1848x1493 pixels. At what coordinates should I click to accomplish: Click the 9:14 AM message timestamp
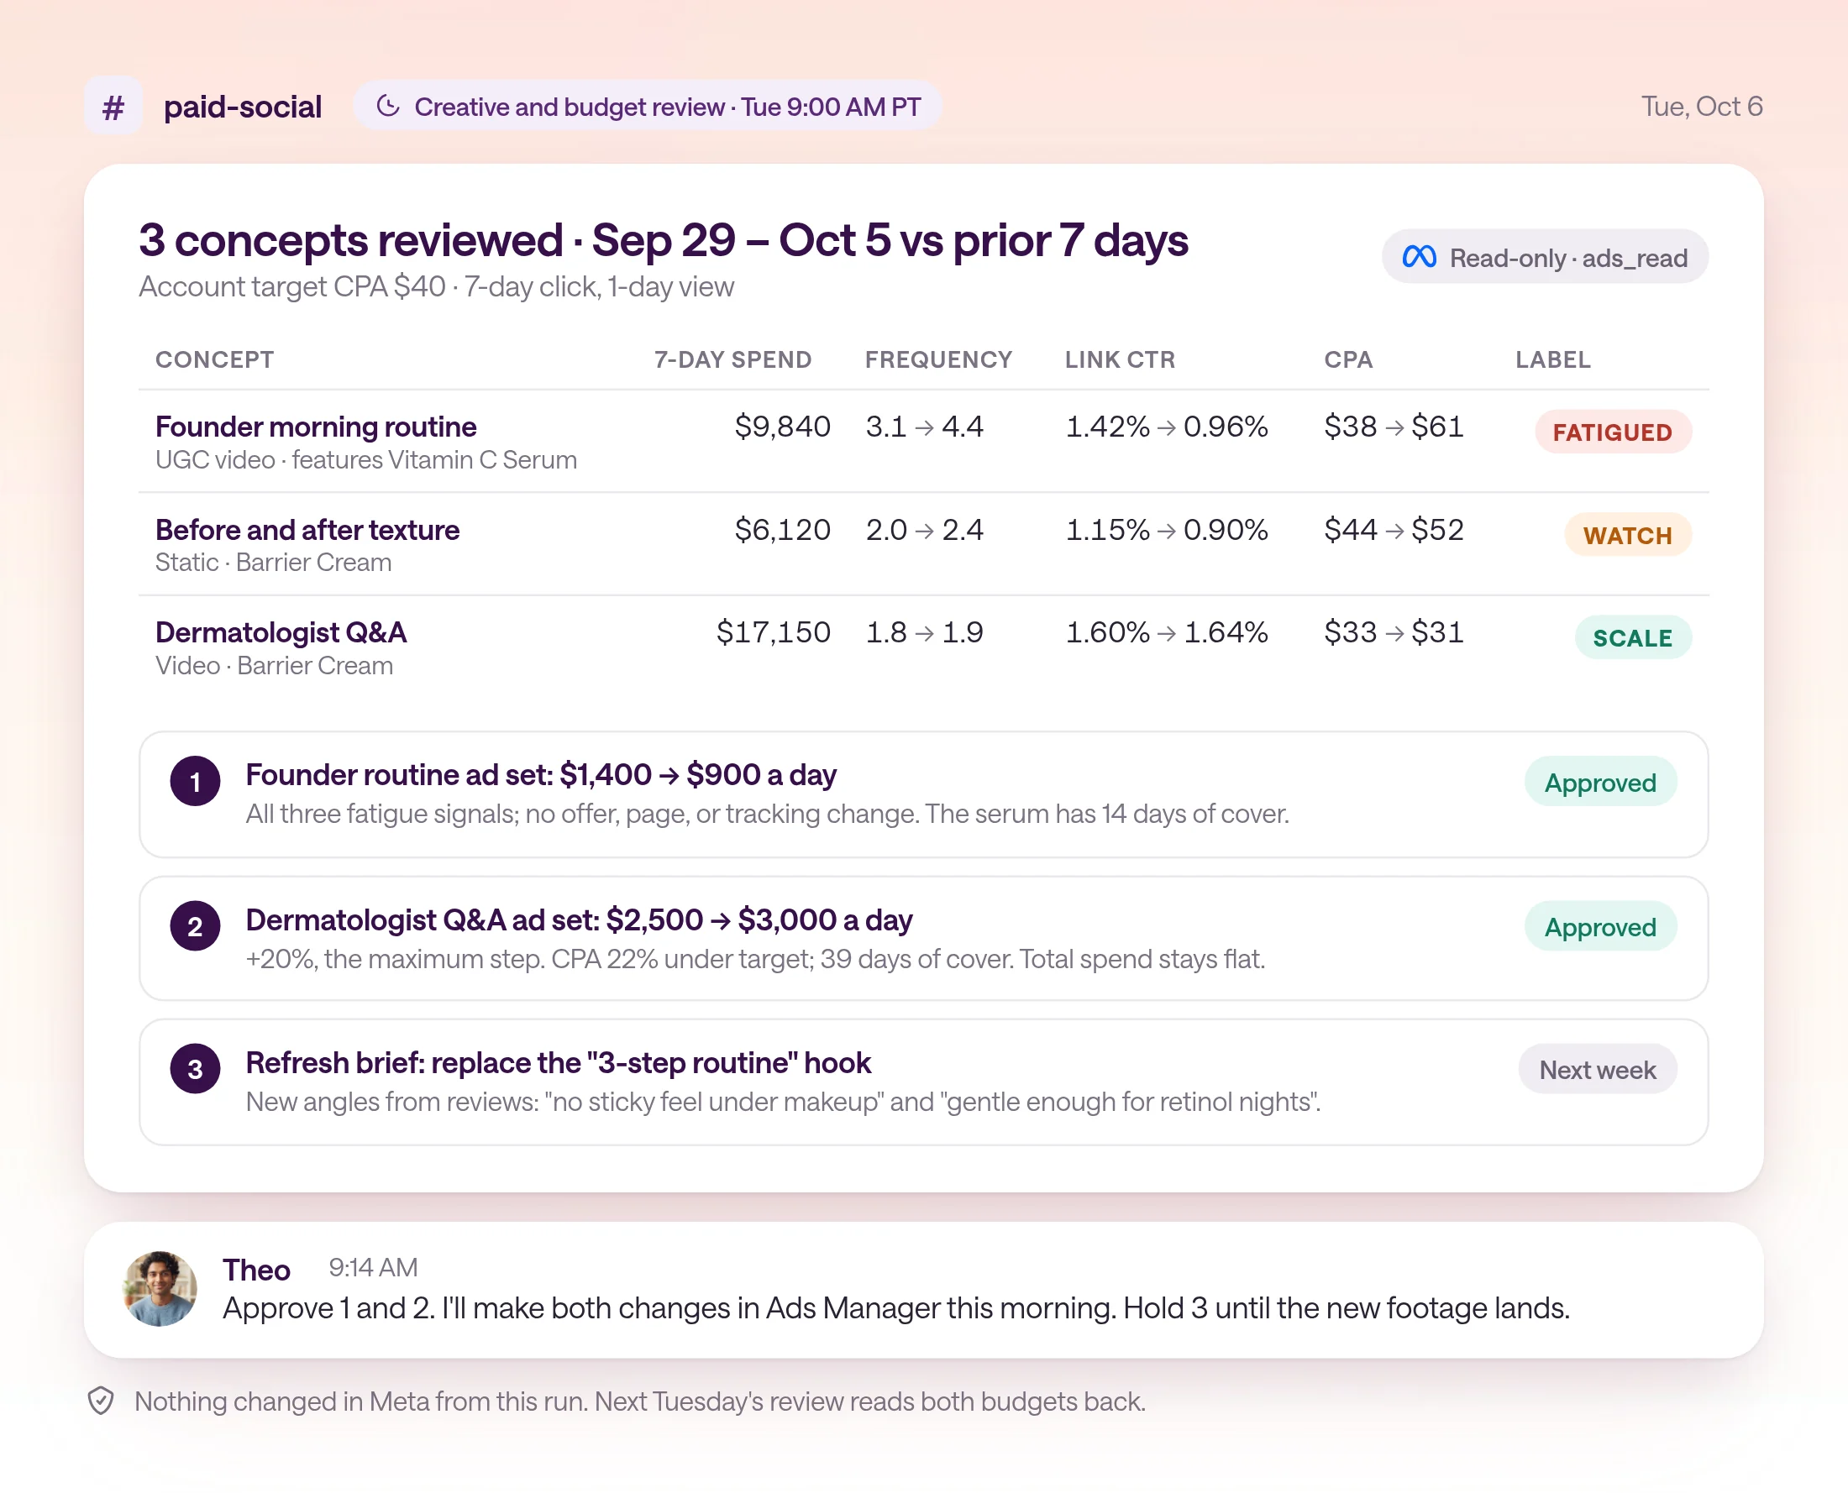pos(374,1267)
